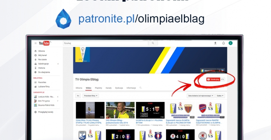Click the Bounce Patrol Kids channel avatar

coord(35,105)
